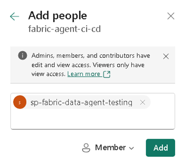Go back using the green left arrow

click(14, 16)
